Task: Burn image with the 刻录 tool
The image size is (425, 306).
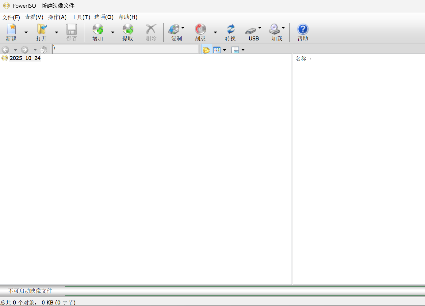Action: point(200,32)
